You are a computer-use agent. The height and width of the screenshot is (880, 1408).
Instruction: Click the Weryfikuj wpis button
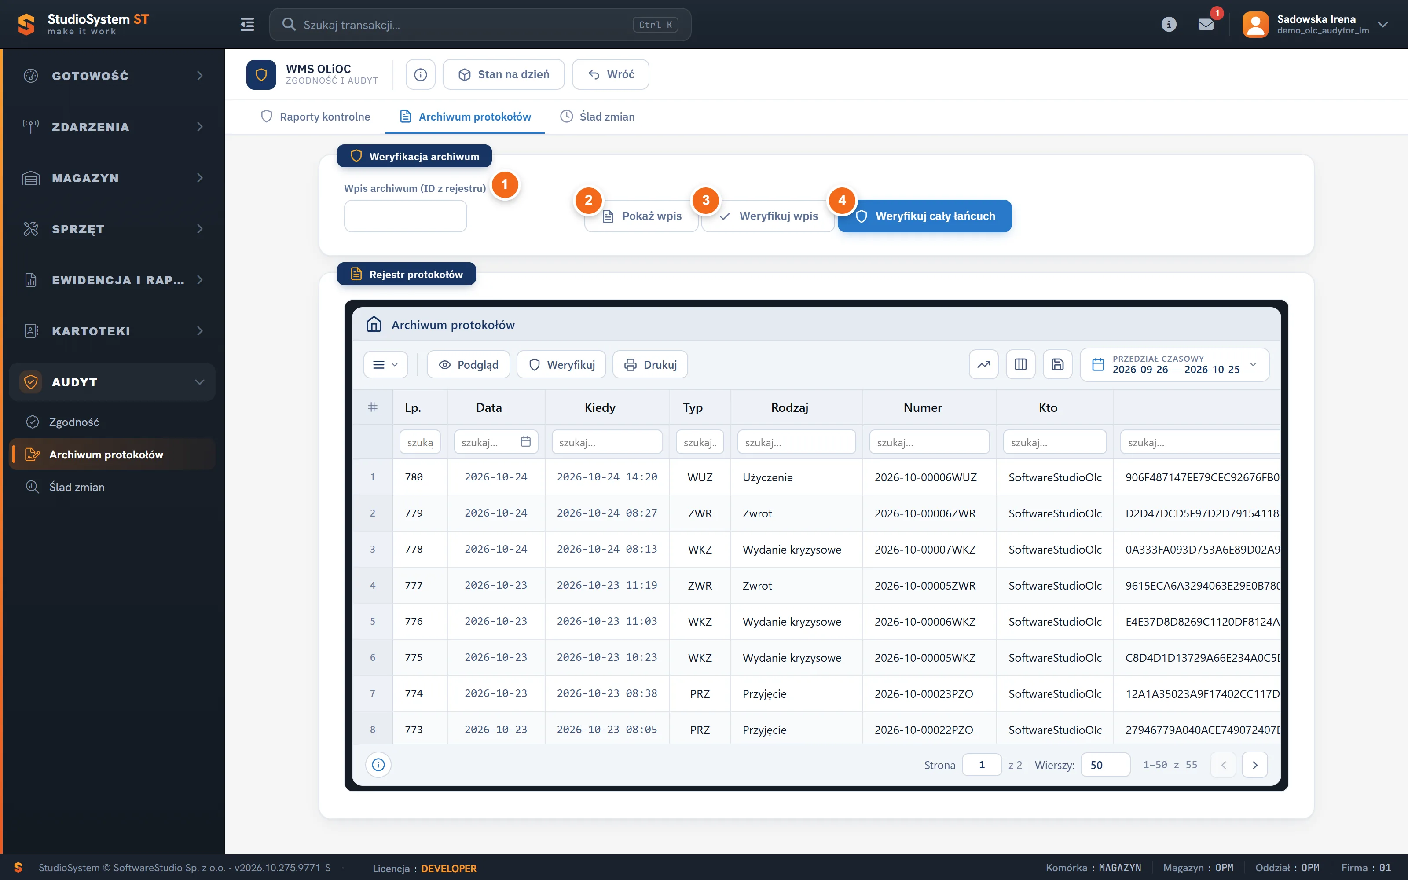[x=768, y=216]
